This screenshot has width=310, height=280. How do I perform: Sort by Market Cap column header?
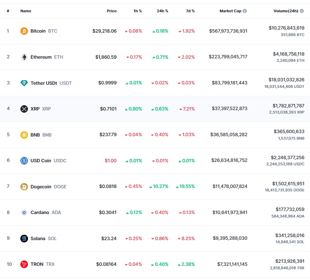230,11
